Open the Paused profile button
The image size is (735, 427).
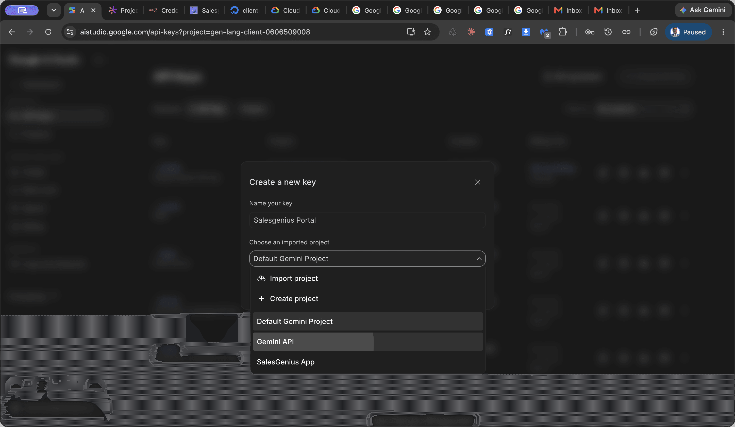pyautogui.click(x=688, y=32)
